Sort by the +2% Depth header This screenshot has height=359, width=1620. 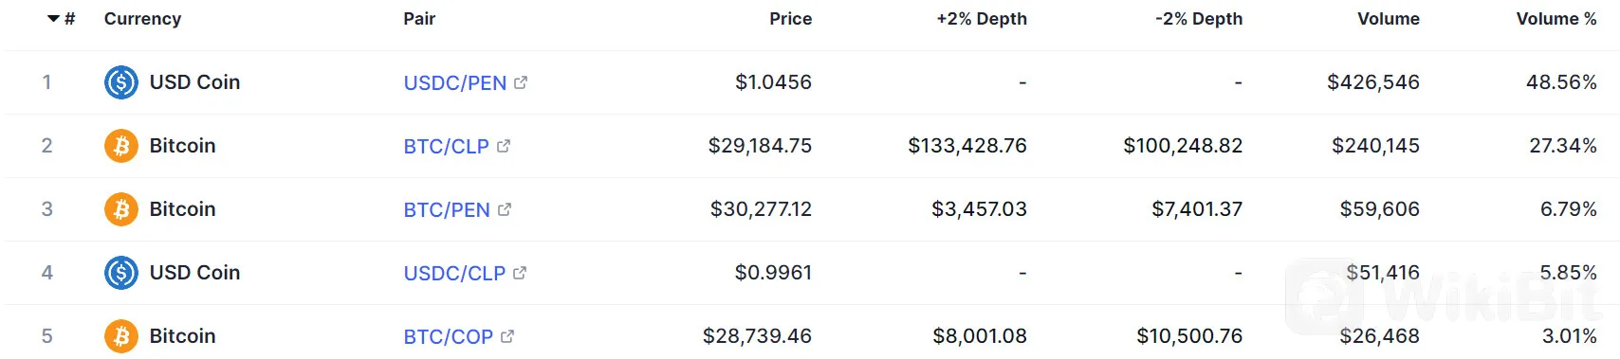pos(982,19)
